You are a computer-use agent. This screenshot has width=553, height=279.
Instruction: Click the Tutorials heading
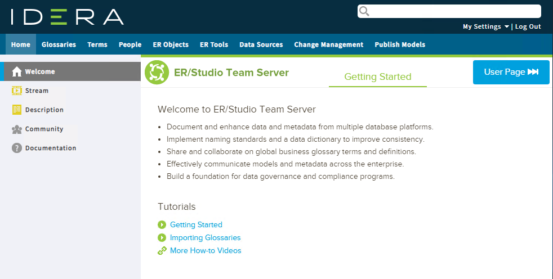[177, 206]
